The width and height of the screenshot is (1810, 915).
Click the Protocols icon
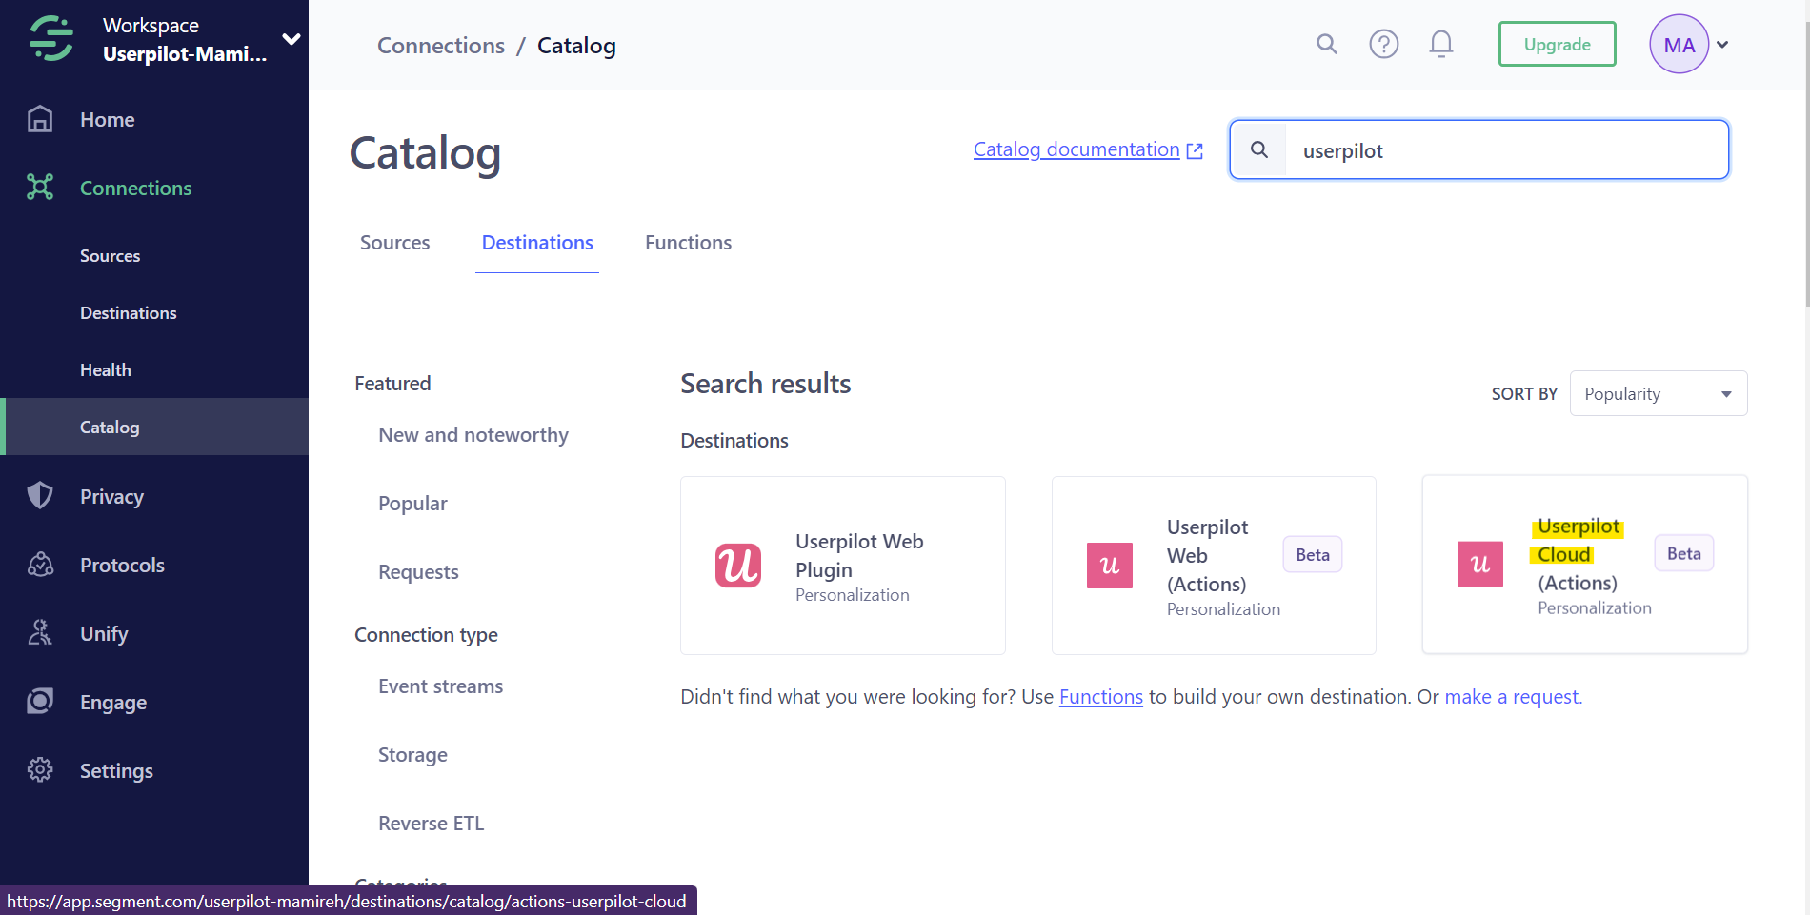pyautogui.click(x=40, y=564)
